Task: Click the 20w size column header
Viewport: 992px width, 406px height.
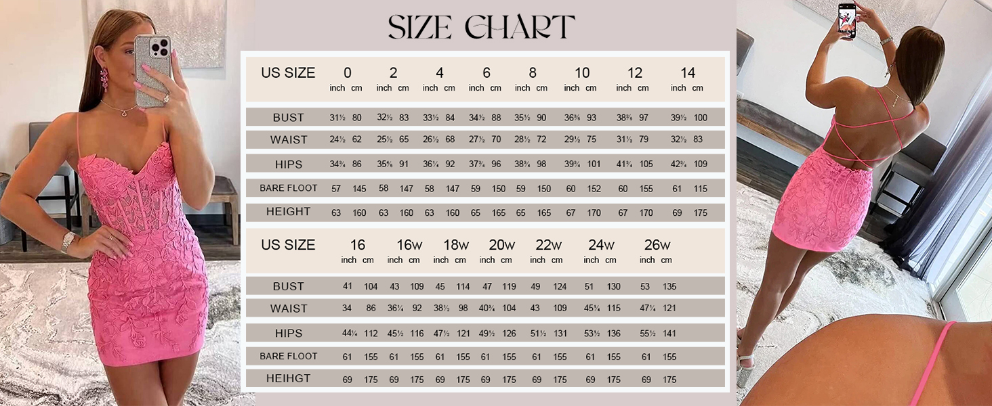Action: tap(501, 245)
